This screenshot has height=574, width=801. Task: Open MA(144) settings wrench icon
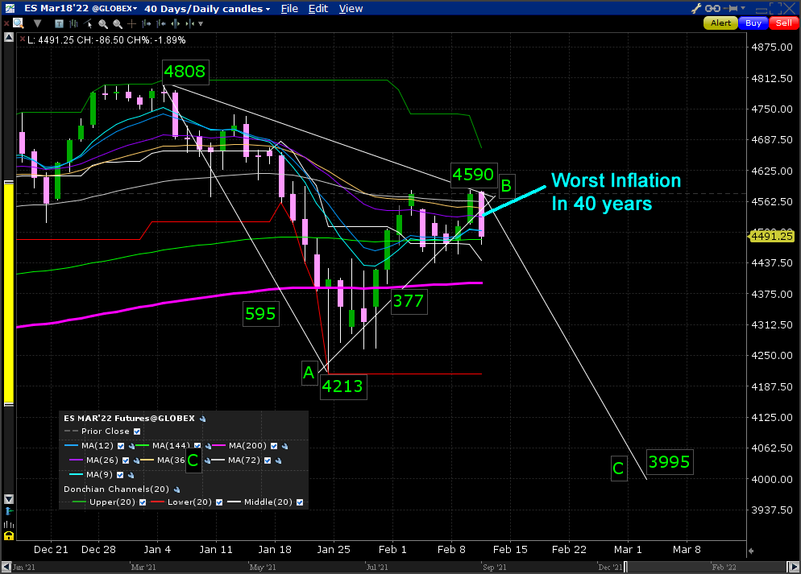pos(208,447)
